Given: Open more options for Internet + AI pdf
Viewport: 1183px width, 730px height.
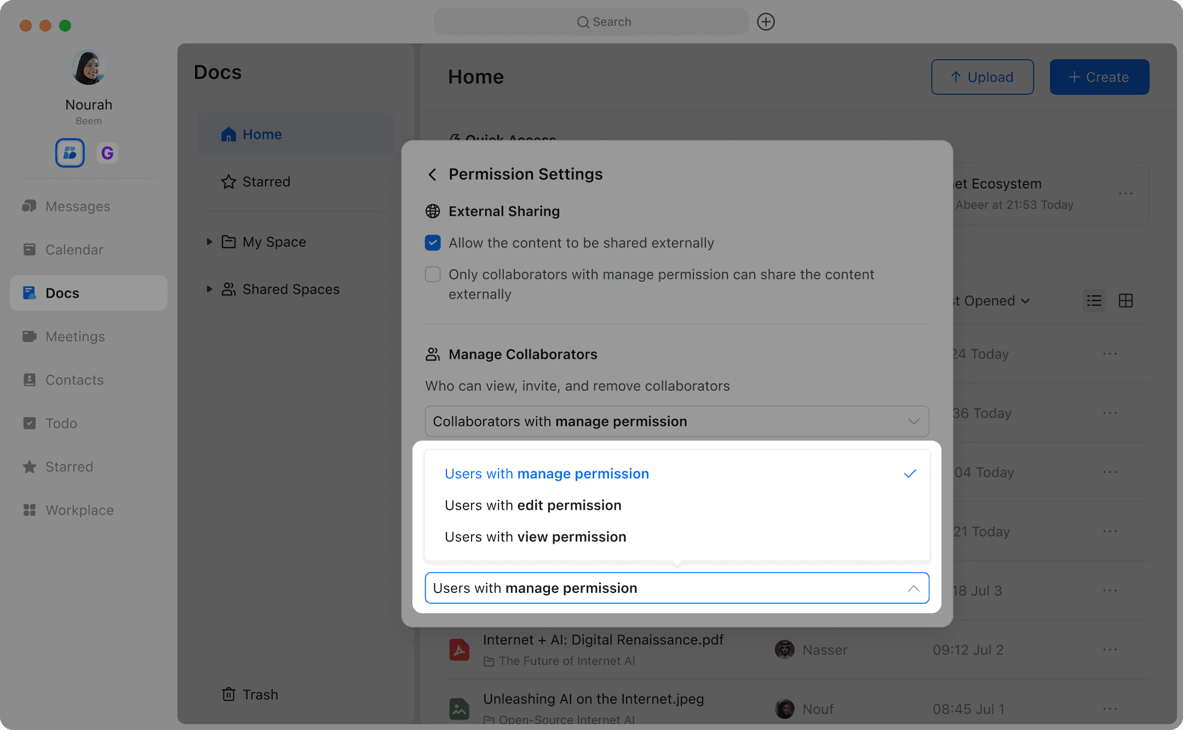Looking at the screenshot, I should (x=1110, y=649).
